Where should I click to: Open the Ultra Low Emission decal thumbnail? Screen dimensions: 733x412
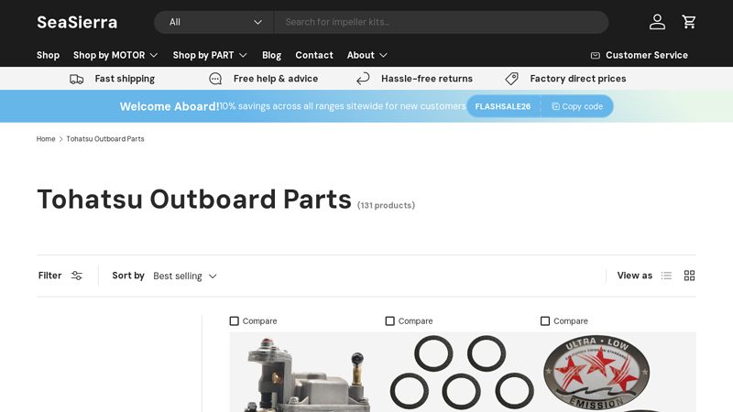[618, 373]
